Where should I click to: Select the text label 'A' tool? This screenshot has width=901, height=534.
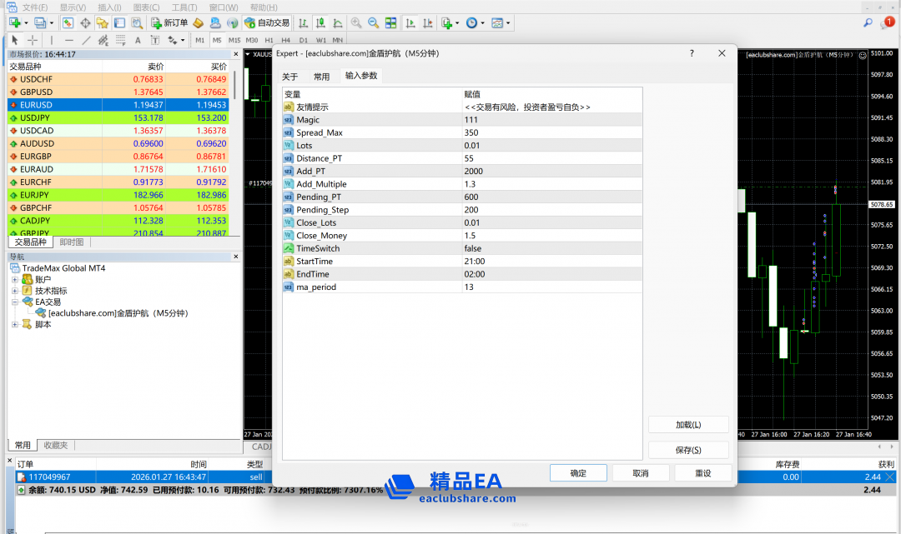click(x=138, y=40)
